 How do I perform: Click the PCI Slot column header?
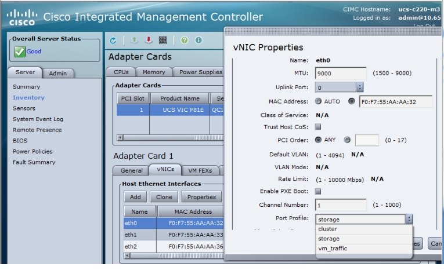pyautogui.click(x=132, y=98)
